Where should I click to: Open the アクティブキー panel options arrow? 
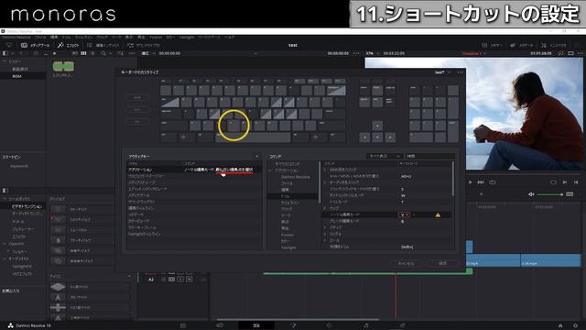[x=256, y=157]
